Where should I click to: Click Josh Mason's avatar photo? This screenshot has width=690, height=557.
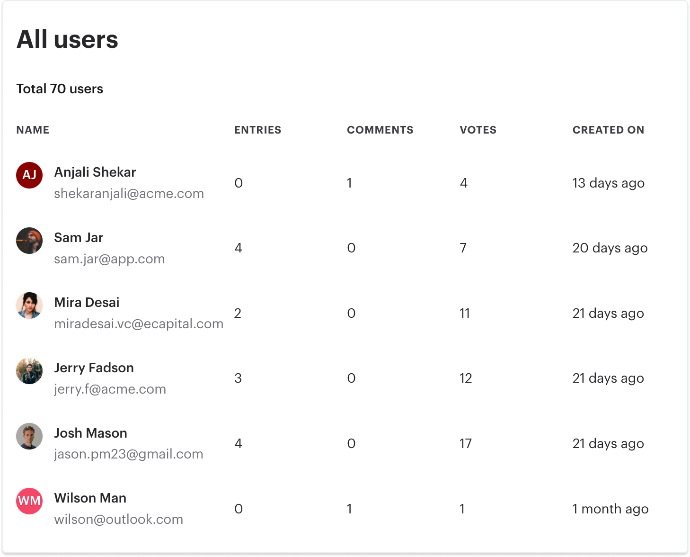[x=29, y=436]
